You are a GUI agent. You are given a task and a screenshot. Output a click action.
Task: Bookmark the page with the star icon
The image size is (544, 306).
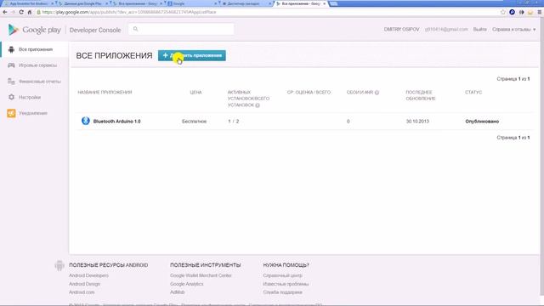[x=503, y=12]
